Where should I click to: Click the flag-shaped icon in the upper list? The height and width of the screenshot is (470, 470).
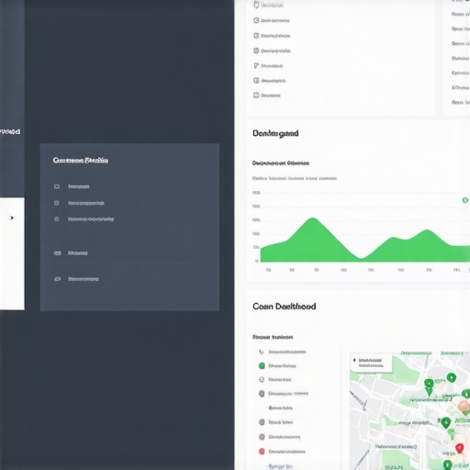click(x=256, y=65)
